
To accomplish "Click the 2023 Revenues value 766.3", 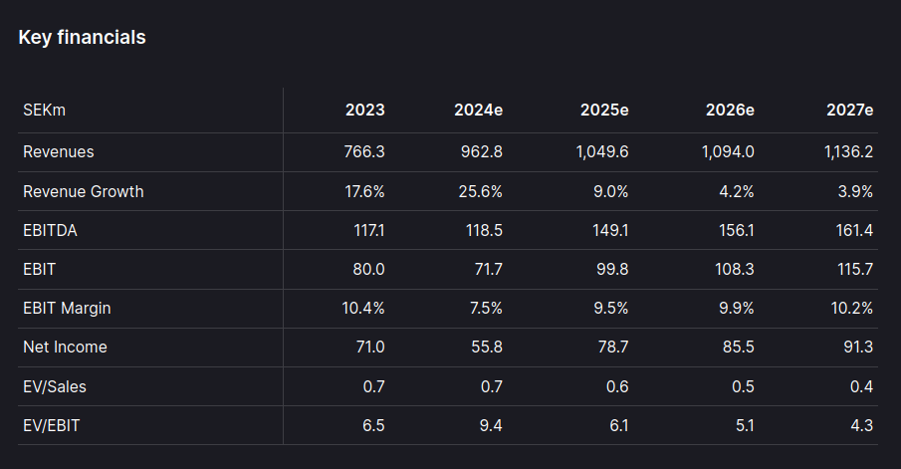I will coord(363,152).
